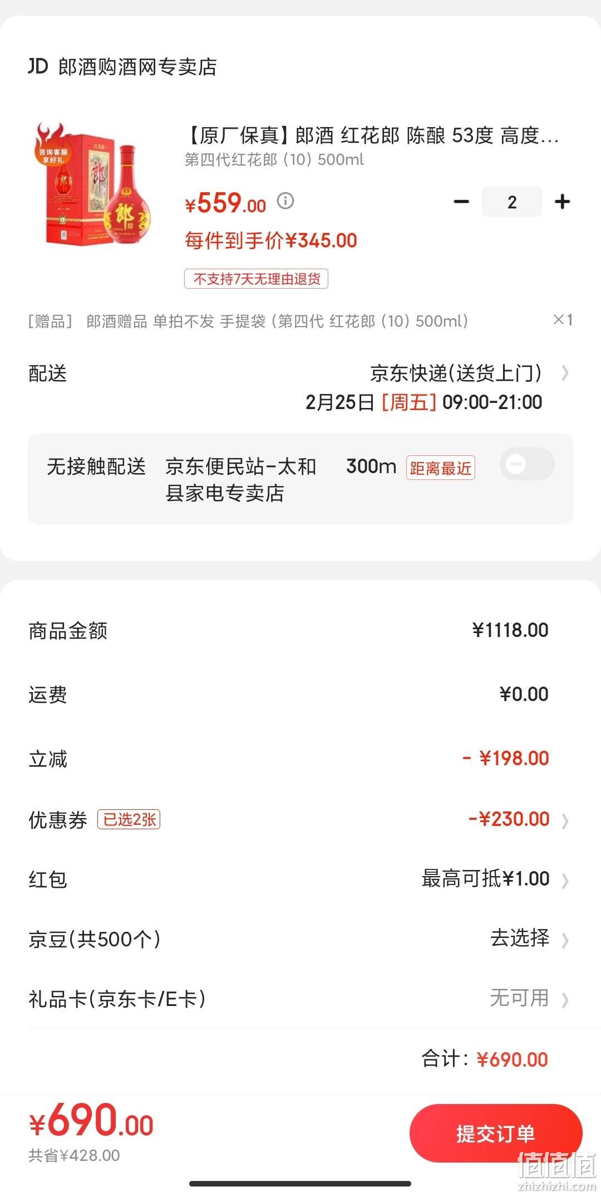The height and width of the screenshot is (1196, 601).
Task: Submit order with 提交订单 button
Action: pyautogui.click(x=495, y=1134)
